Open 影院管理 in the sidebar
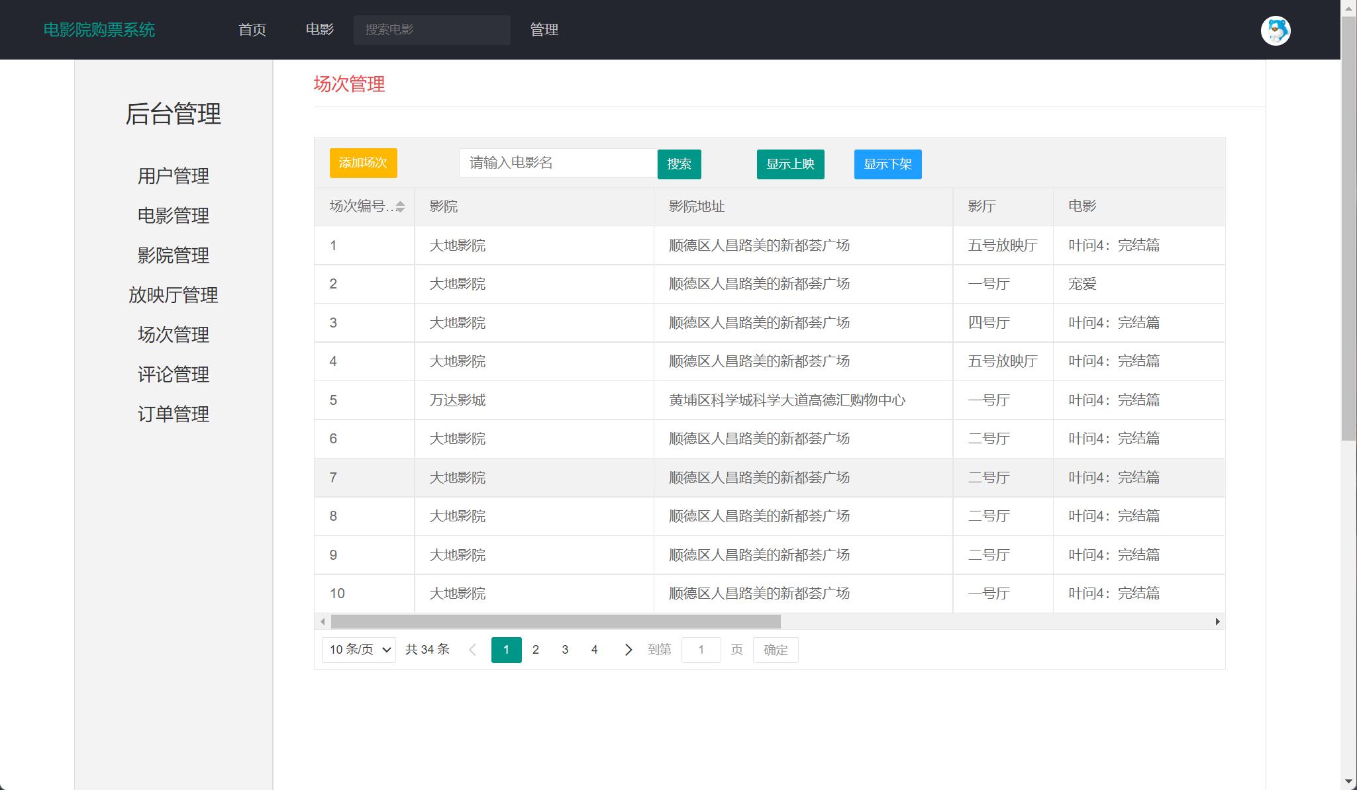 click(173, 255)
